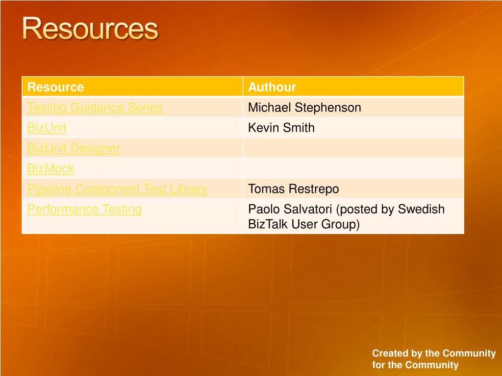Image resolution: width=502 pixels, height=376 pixels.
Task: Open the BizUnit link
Action: coord(47,128)
